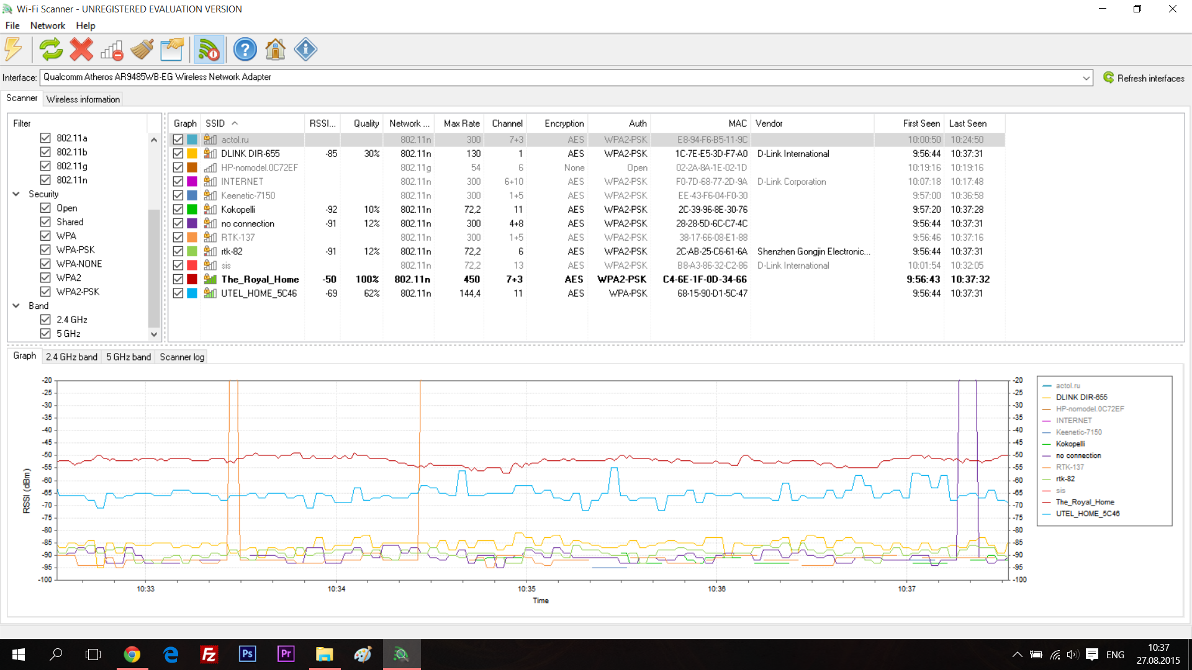Image resolution: width=1192 pixels, height=670 pixels.
Task: Click the blue diamond info icon
Action: click(305, 49)
